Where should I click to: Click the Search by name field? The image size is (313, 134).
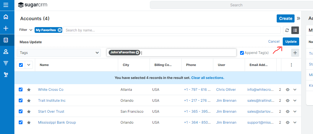(171, 30)
